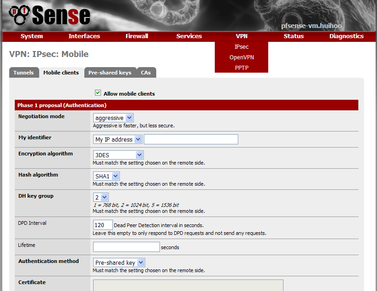Open the System menu

32,36
